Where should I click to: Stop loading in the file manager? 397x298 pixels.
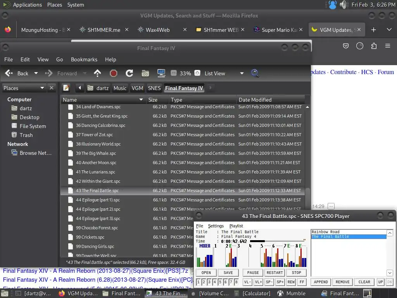(114, 73)
